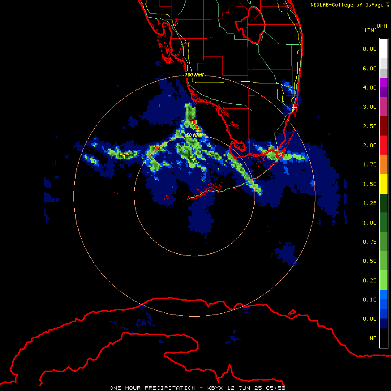Click the 1.00 legend value
The height and width of the screenshot is (391, 391).
pos(370,223)
